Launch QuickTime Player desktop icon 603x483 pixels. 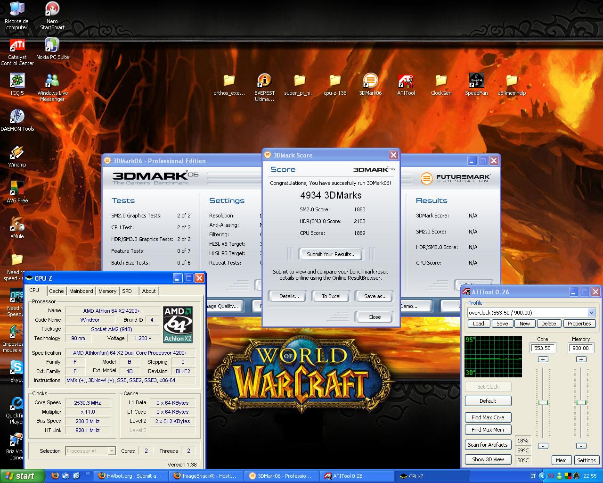tap(16, 410)
